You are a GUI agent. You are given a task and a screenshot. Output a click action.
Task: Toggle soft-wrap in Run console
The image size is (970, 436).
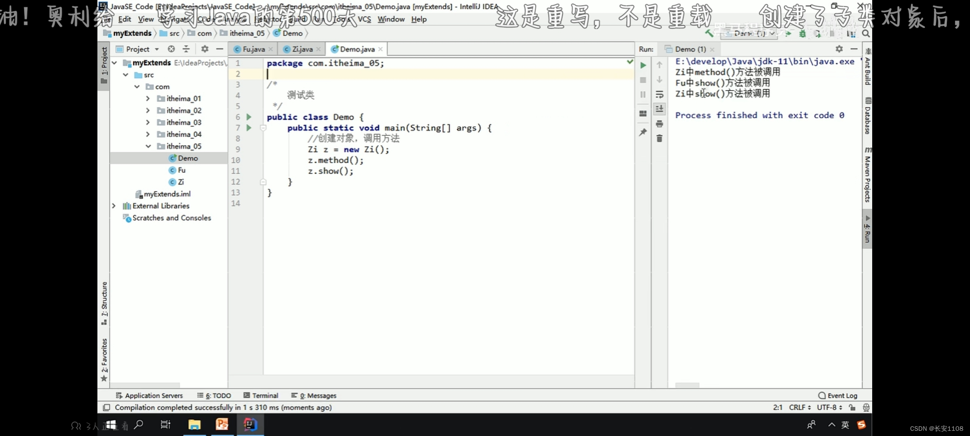pos(659,94)
